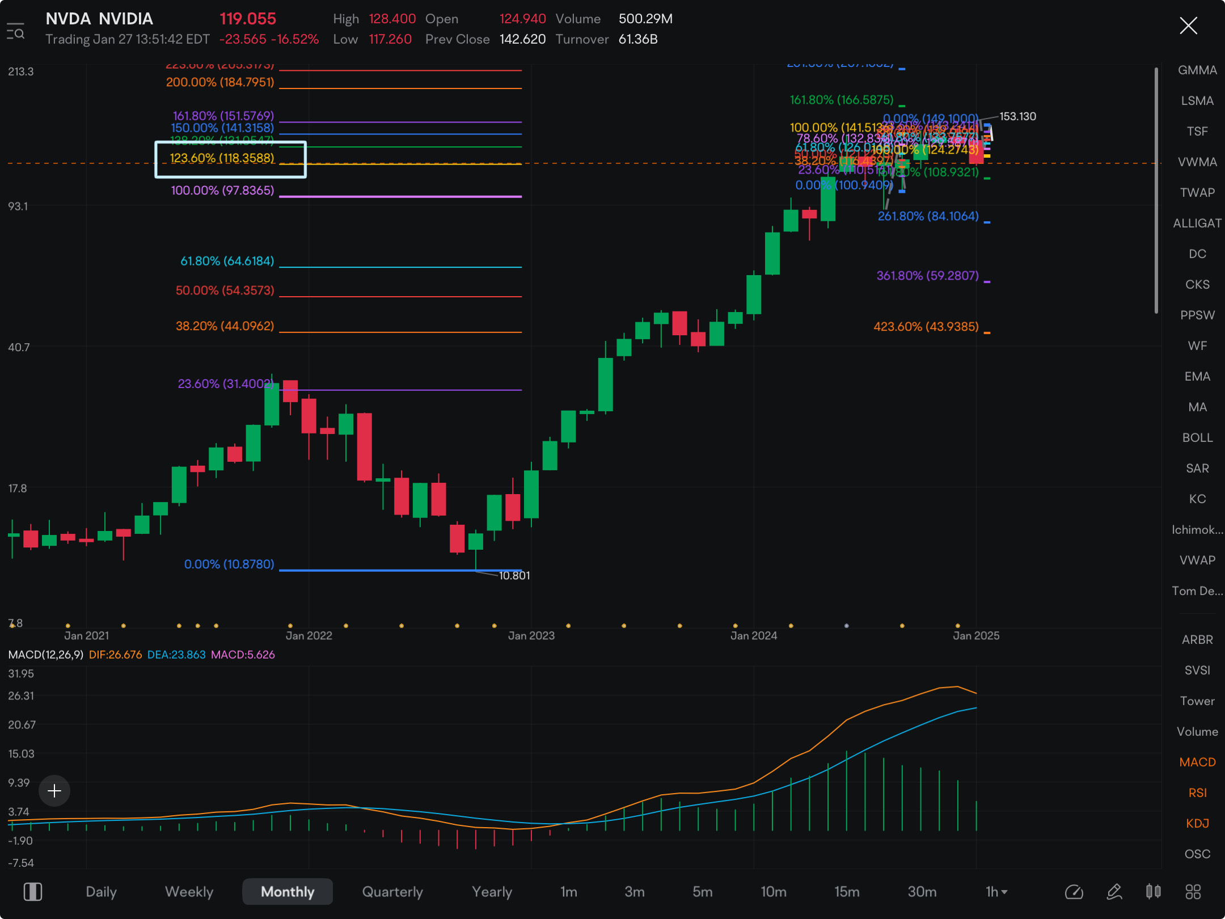Select the Tower sub-indicator
1225x919 pixels.
coord(1197,701)
